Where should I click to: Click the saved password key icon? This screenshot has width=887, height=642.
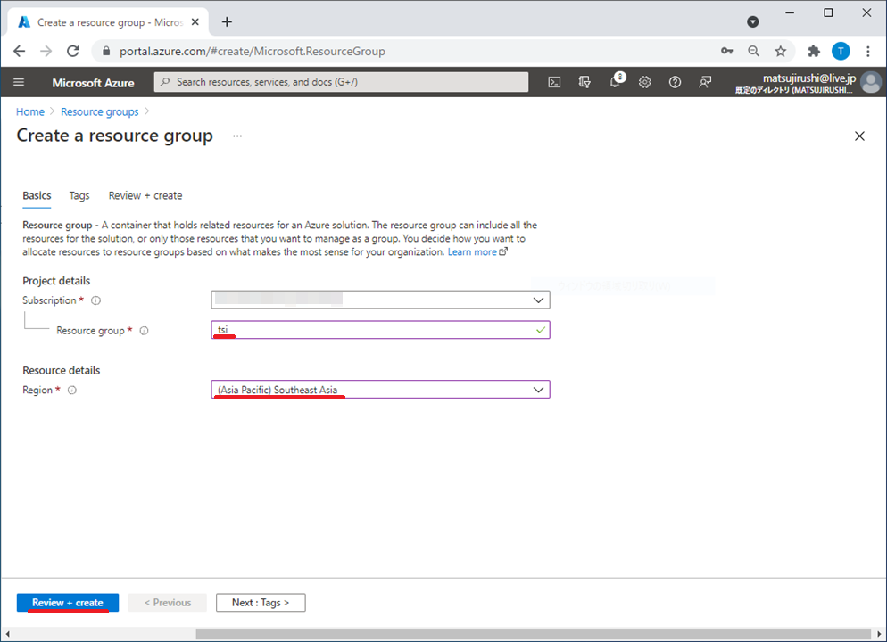pyautogui.click(x=727, y=51)
